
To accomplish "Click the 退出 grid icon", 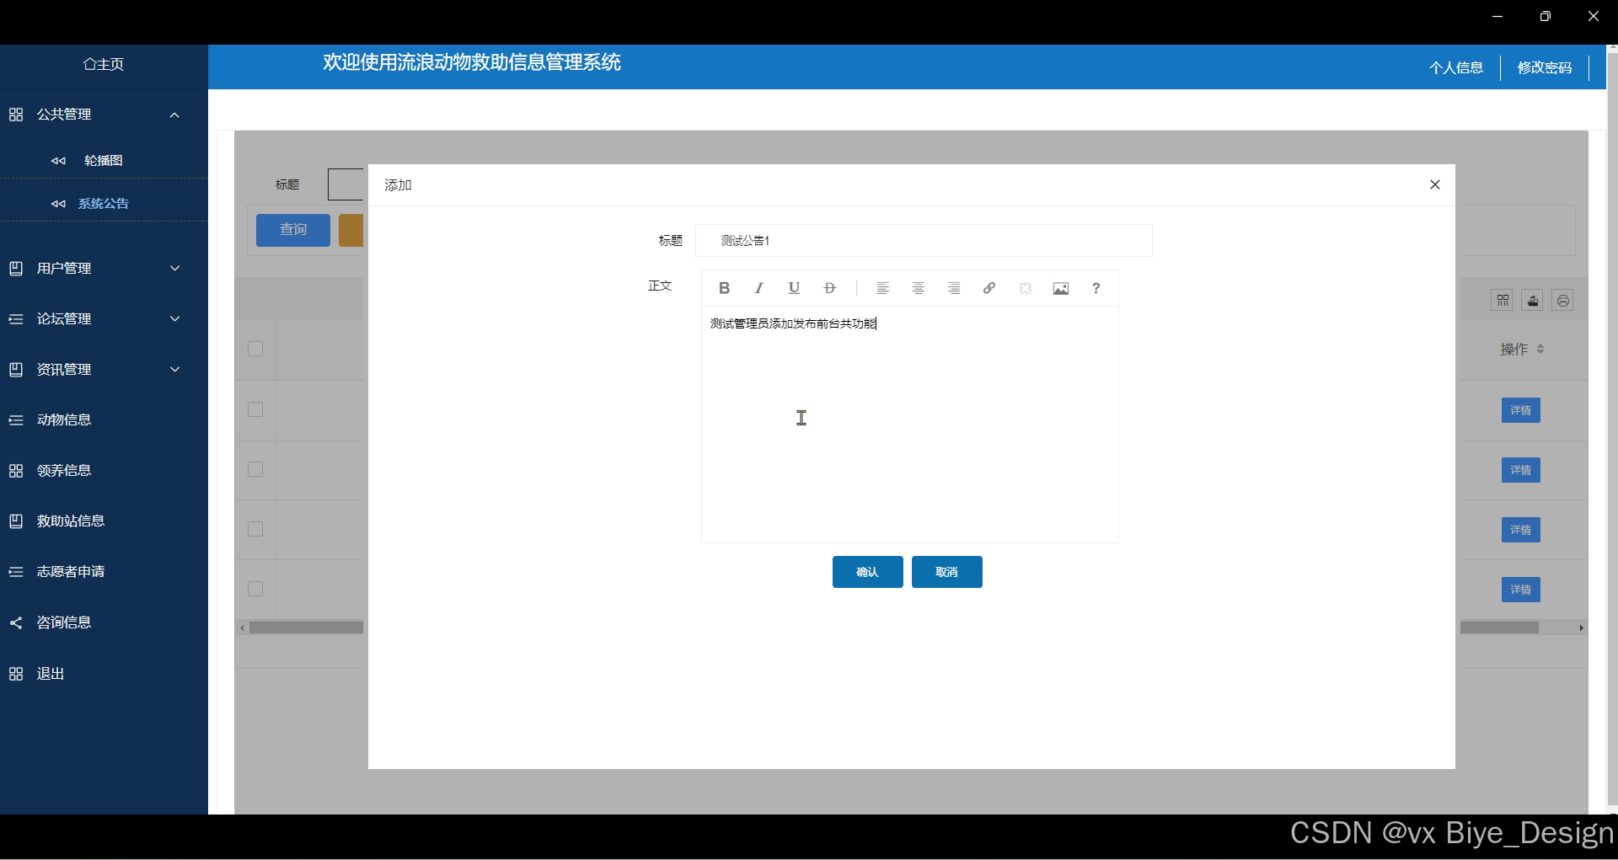I will click(16, 674).
